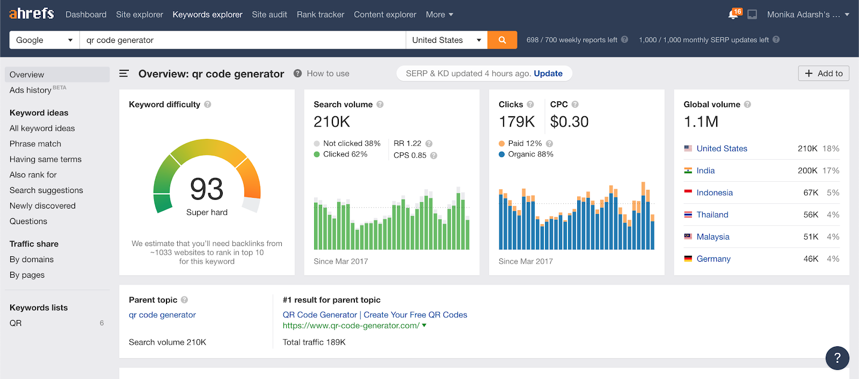This screenshot has height=379, width=859.
Task: Expand the qr-code-generator.com URL dropdown arrow
Action: [x=424, y=325]
